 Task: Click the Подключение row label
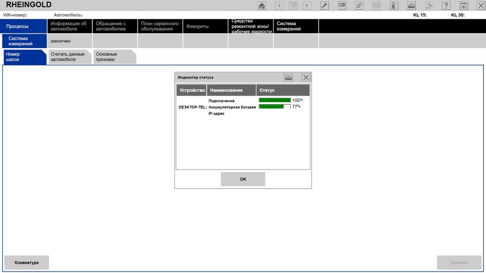click(221, 101)
